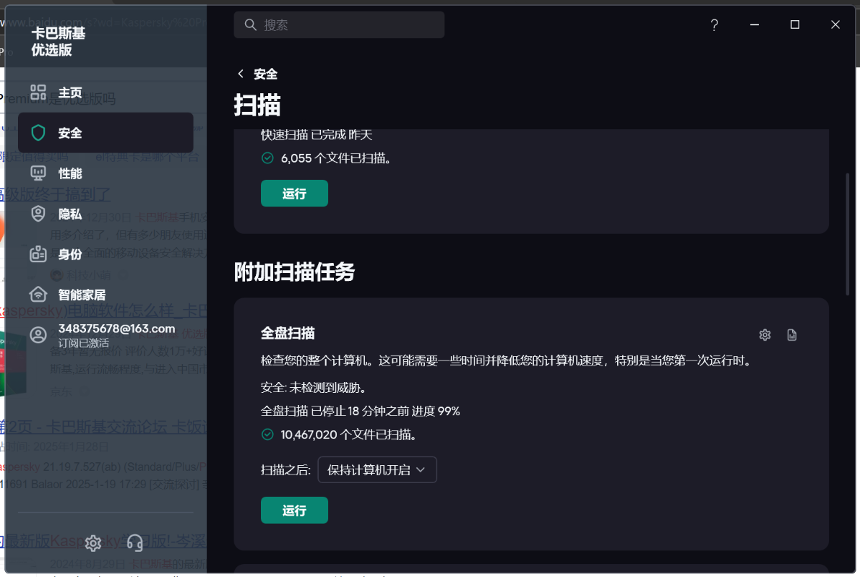This screenshot has height=577, width=860.
Task: Expand the 保持计算机开启 dropdown
Action: (x=377, y=469)
